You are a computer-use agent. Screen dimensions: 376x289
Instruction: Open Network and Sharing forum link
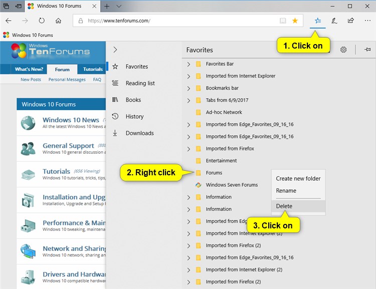pyautogui.click(x=74, y=248)
